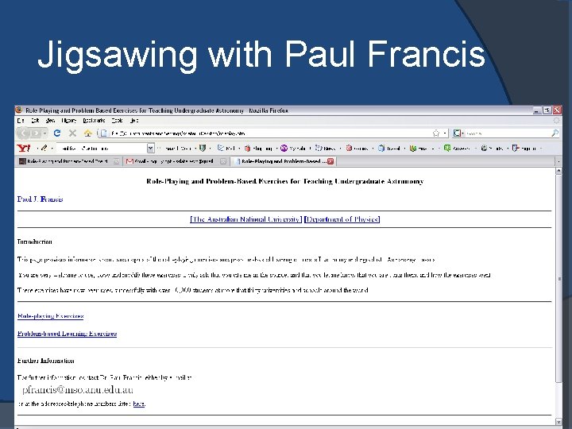
Task: Select the active Role-Playing and Problem-Based tab
Action: click(x=281, y=161)
